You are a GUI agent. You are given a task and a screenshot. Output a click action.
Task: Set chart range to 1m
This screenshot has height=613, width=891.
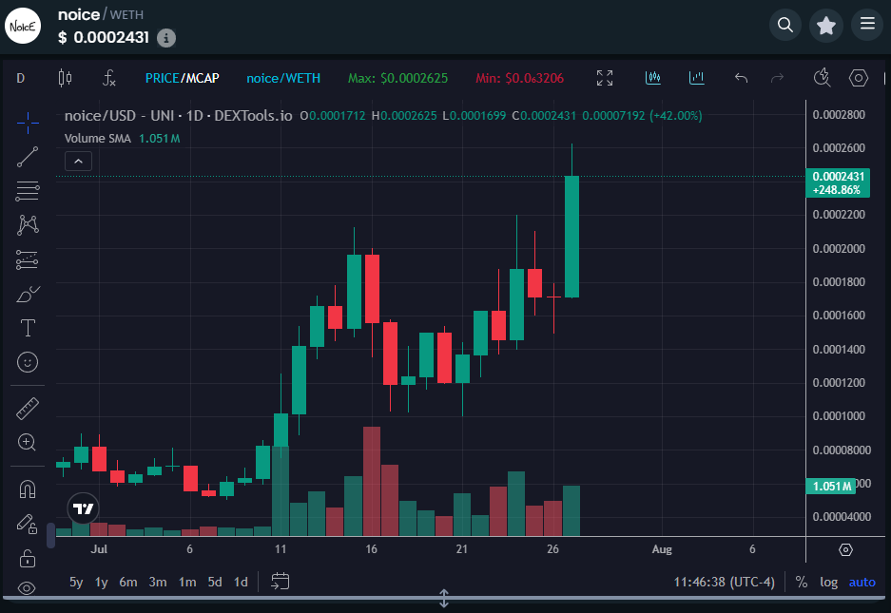click(x=187, y=583)
